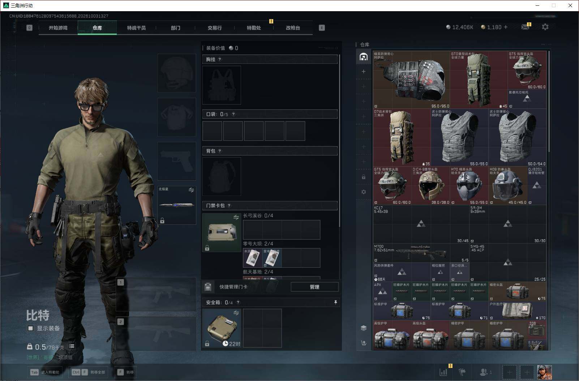Image resolution: width=579 pixels, height=381 pixels.
Task: Add currency with the plus beside 1,180
Action: 506,27
